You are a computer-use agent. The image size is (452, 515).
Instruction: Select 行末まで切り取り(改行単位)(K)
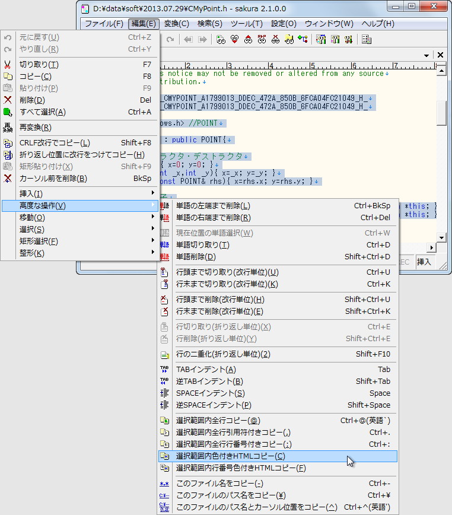278,284
